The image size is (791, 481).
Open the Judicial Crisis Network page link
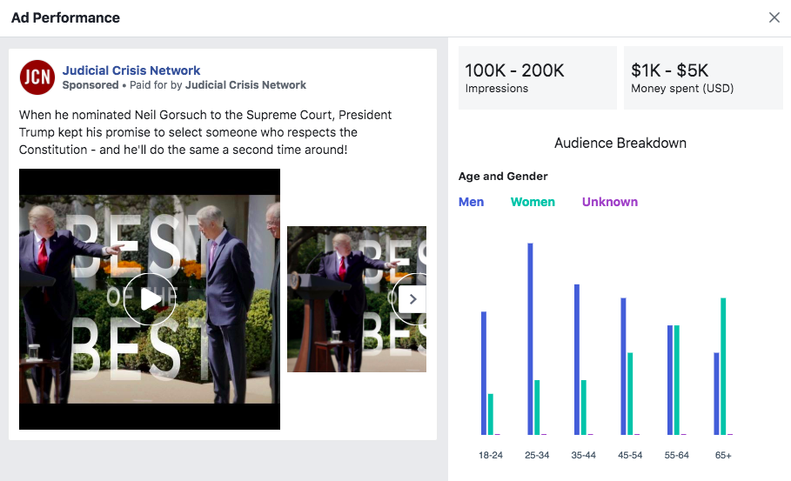131,70
